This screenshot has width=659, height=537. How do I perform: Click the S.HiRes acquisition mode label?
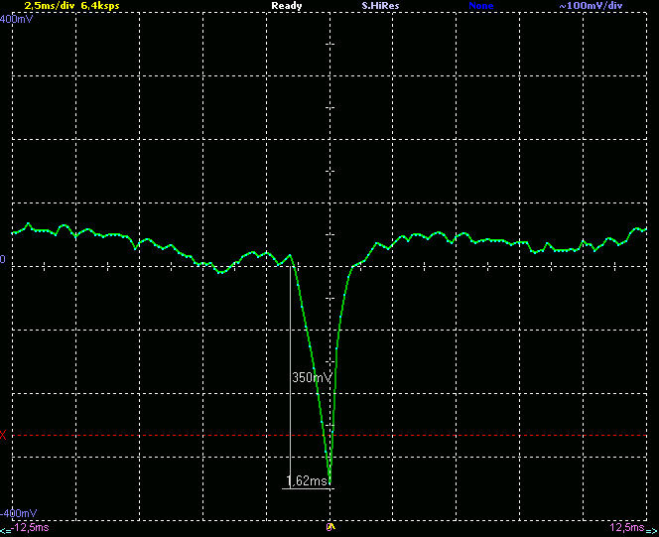[x=380, y=6]
